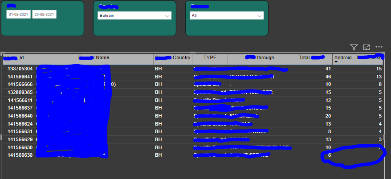Open the More options ellipsis menu
The height and width of the screenshot is (179, 391).
[x=379, y=47]
